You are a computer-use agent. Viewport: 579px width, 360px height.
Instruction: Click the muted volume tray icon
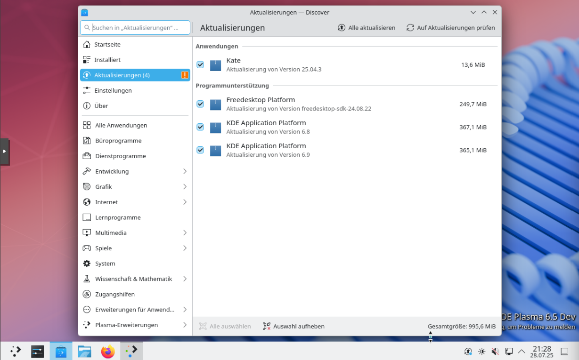pyautogui.click(x=495, y=351)
